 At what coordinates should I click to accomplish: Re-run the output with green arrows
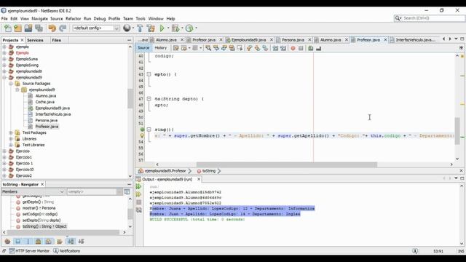click(139, 186)
